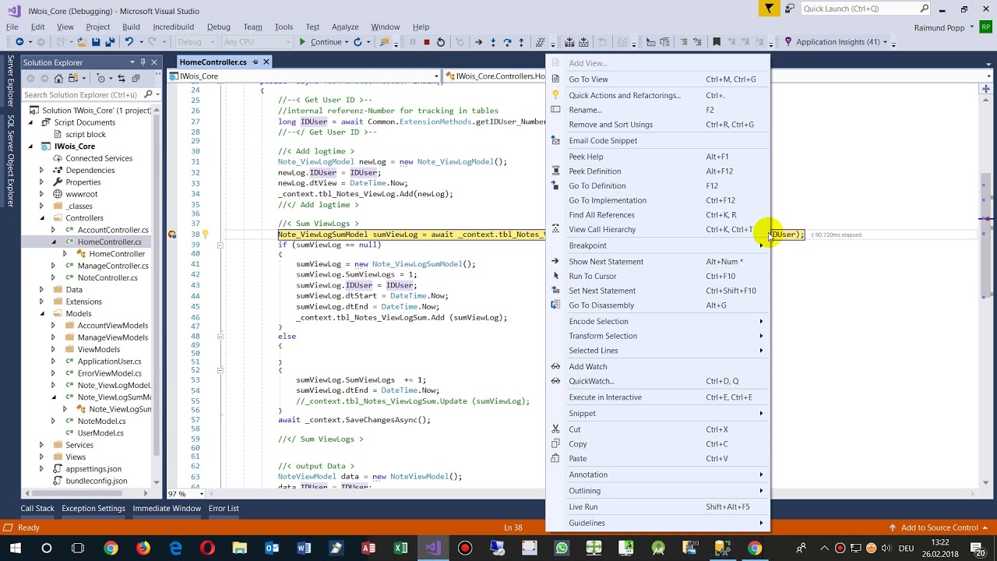Click the Undo toolbar icon

click(129, 42)
